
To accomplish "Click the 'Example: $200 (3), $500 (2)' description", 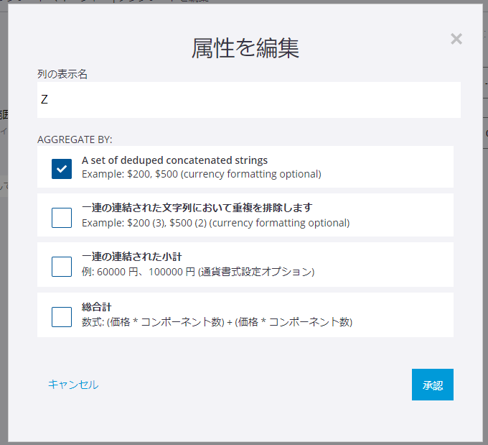I will pyautogui.click(x=215, y=223).
